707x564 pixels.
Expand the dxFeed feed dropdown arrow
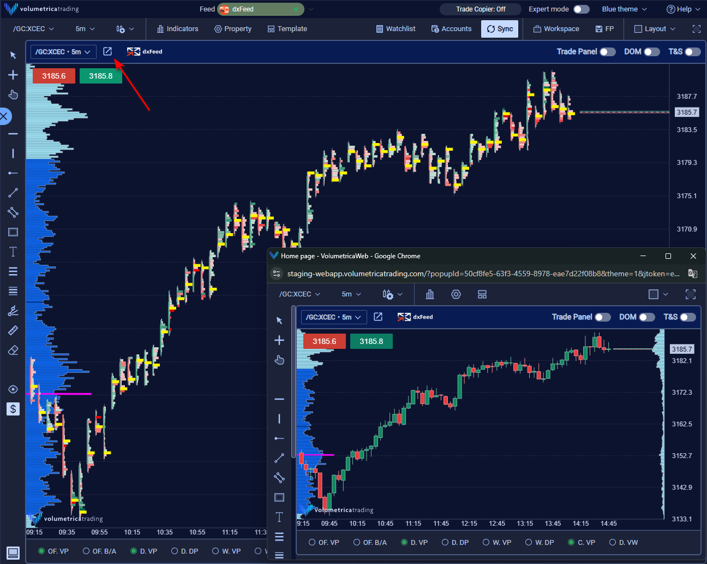coord(311,9)
